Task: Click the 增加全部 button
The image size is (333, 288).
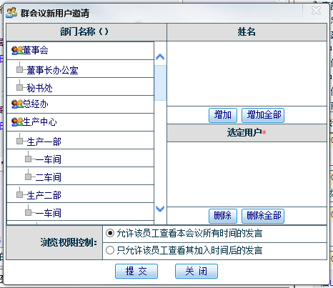Action: pyautogui.click(x=263, y=115)
